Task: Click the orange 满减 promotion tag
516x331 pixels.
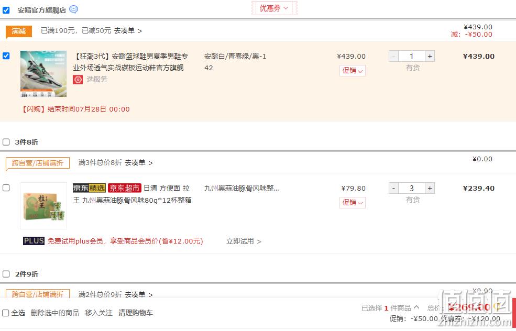Action: point(19,31)
